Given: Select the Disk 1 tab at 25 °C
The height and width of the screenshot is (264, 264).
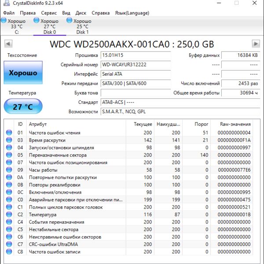Looking at the screenshot, I should (82, 26).
